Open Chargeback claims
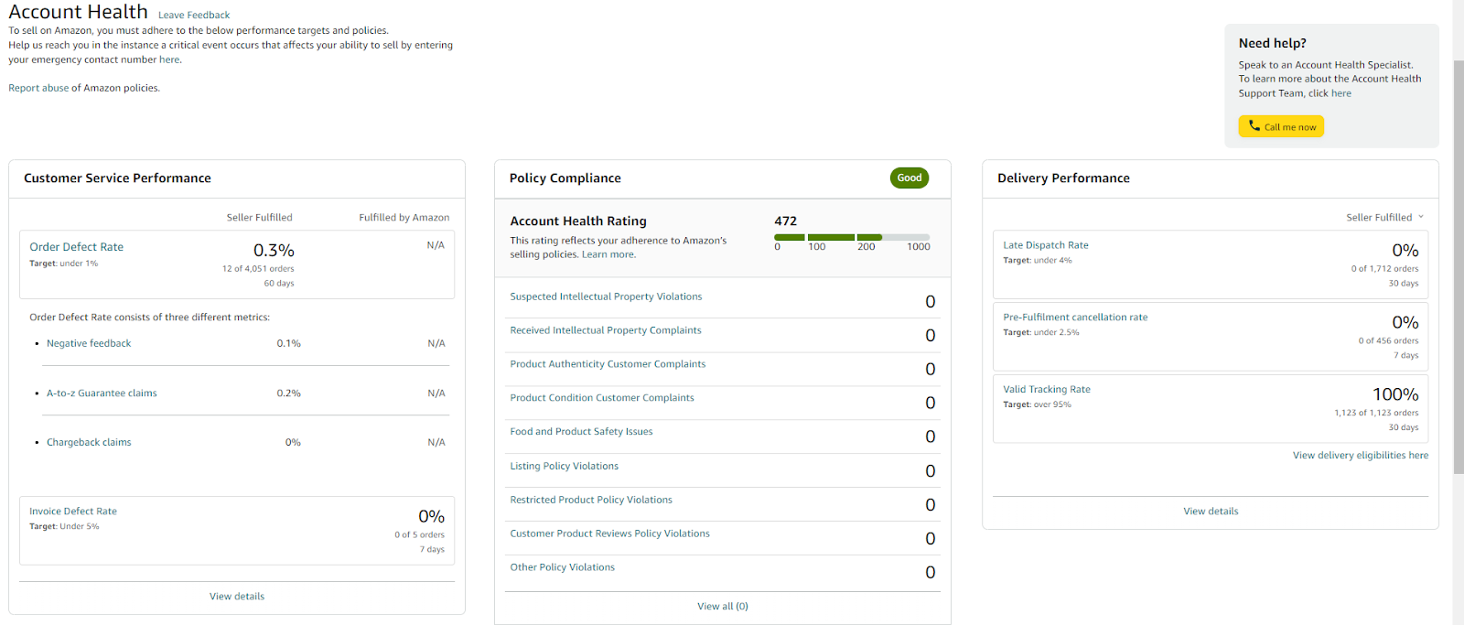 89,442
